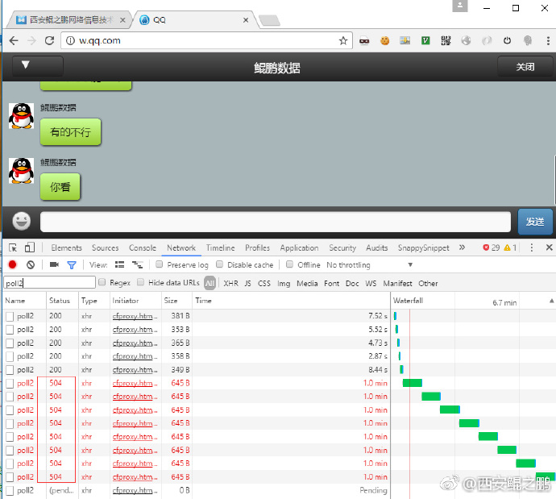Send the message with 发送 button
The image size is (556, 499).
pyautogui.click(x=535, y=222)
